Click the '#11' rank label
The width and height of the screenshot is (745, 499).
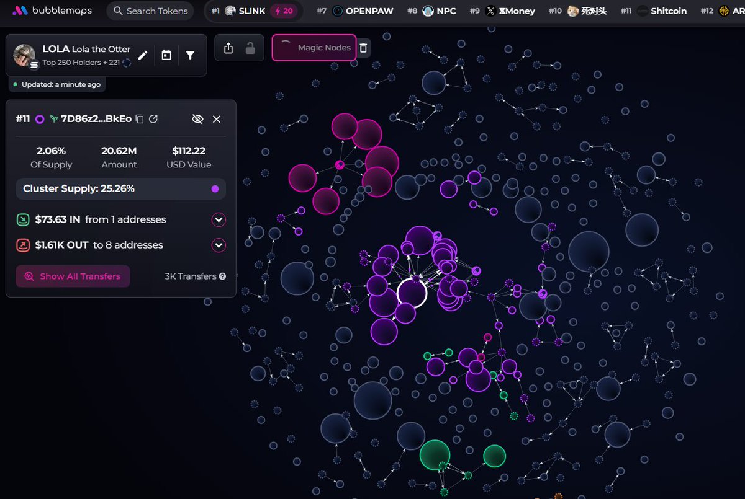(x=22, y=119)
